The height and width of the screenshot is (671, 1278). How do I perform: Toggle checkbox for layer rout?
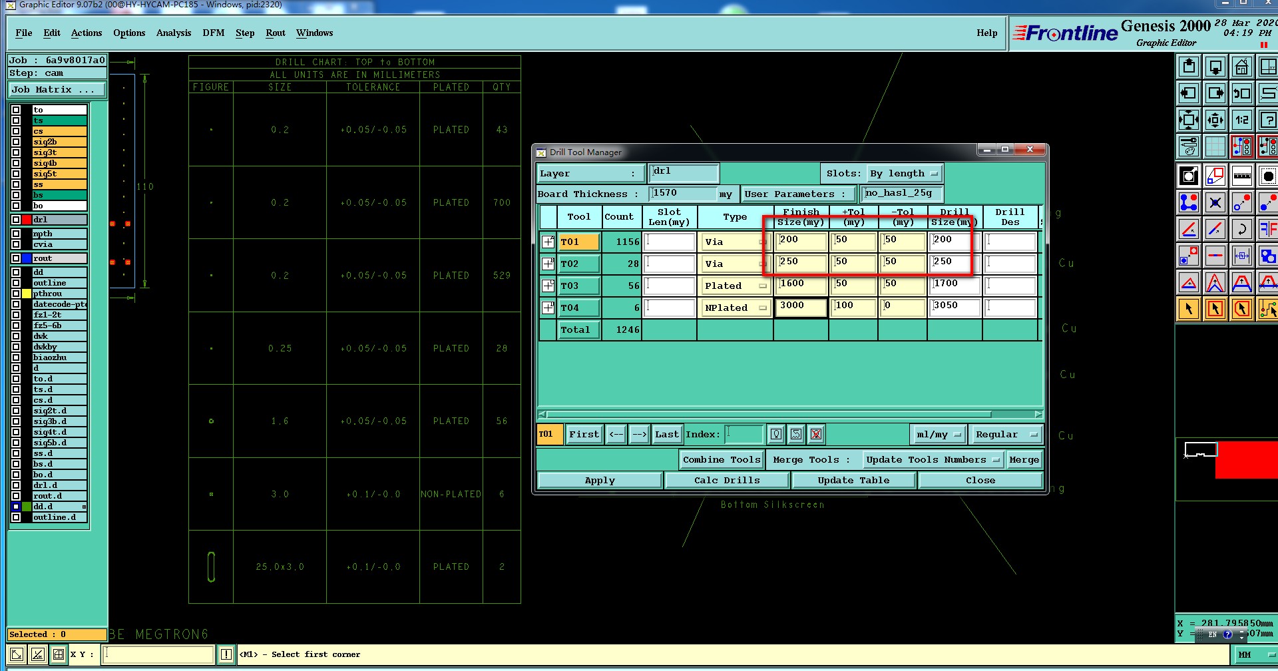point(16,258)
